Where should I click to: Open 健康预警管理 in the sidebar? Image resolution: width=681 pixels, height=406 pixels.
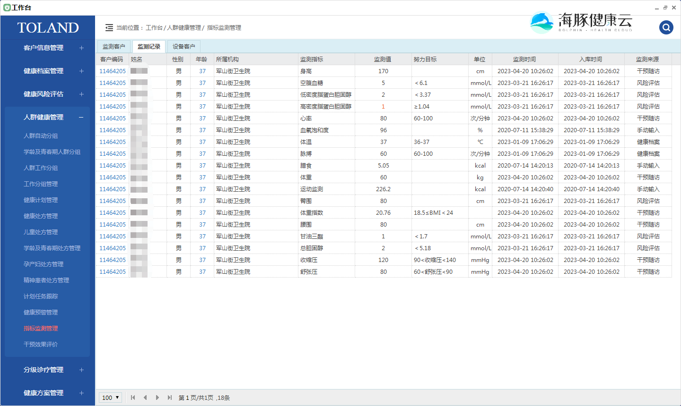tap(41, 312)
